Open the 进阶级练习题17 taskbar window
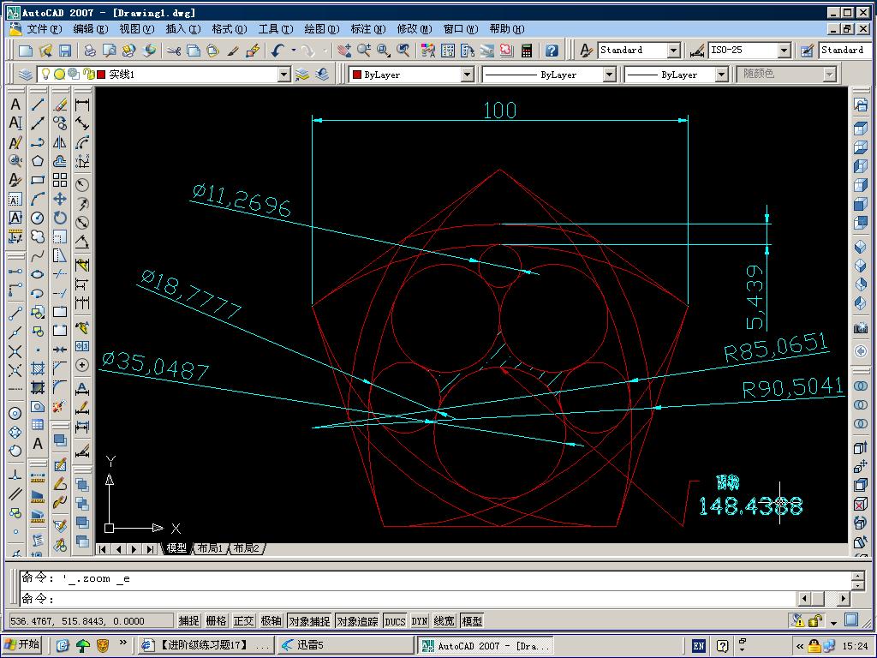 click(206, 645)
